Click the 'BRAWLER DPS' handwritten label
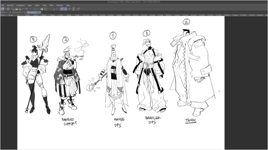This screenshot has width=268, height=150. click(153, 120)
